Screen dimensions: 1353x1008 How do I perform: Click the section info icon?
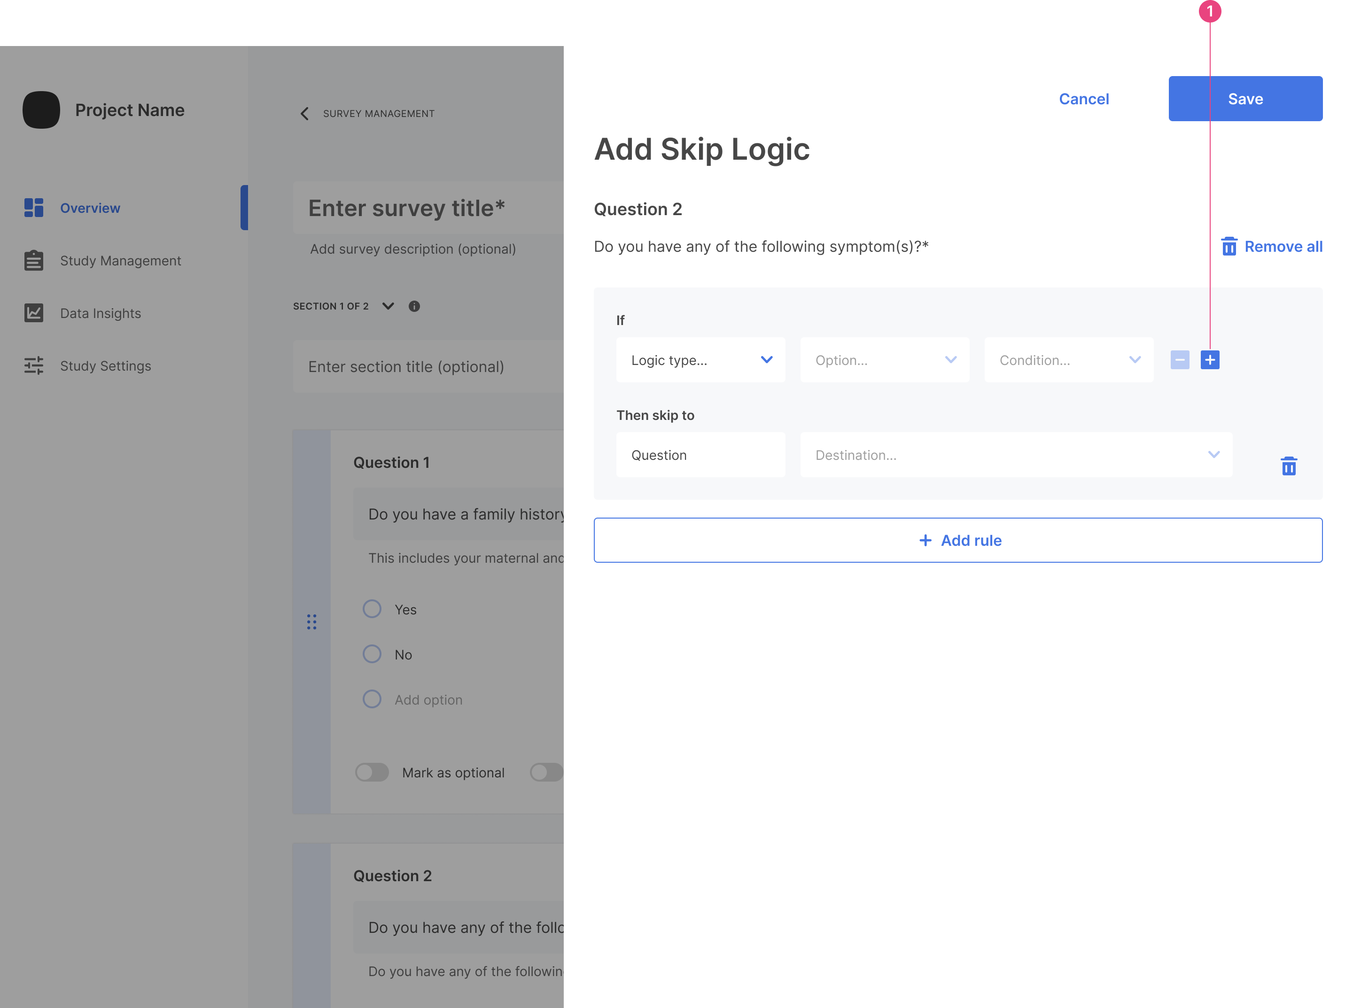pyautogui.click(x=414, y=306)
